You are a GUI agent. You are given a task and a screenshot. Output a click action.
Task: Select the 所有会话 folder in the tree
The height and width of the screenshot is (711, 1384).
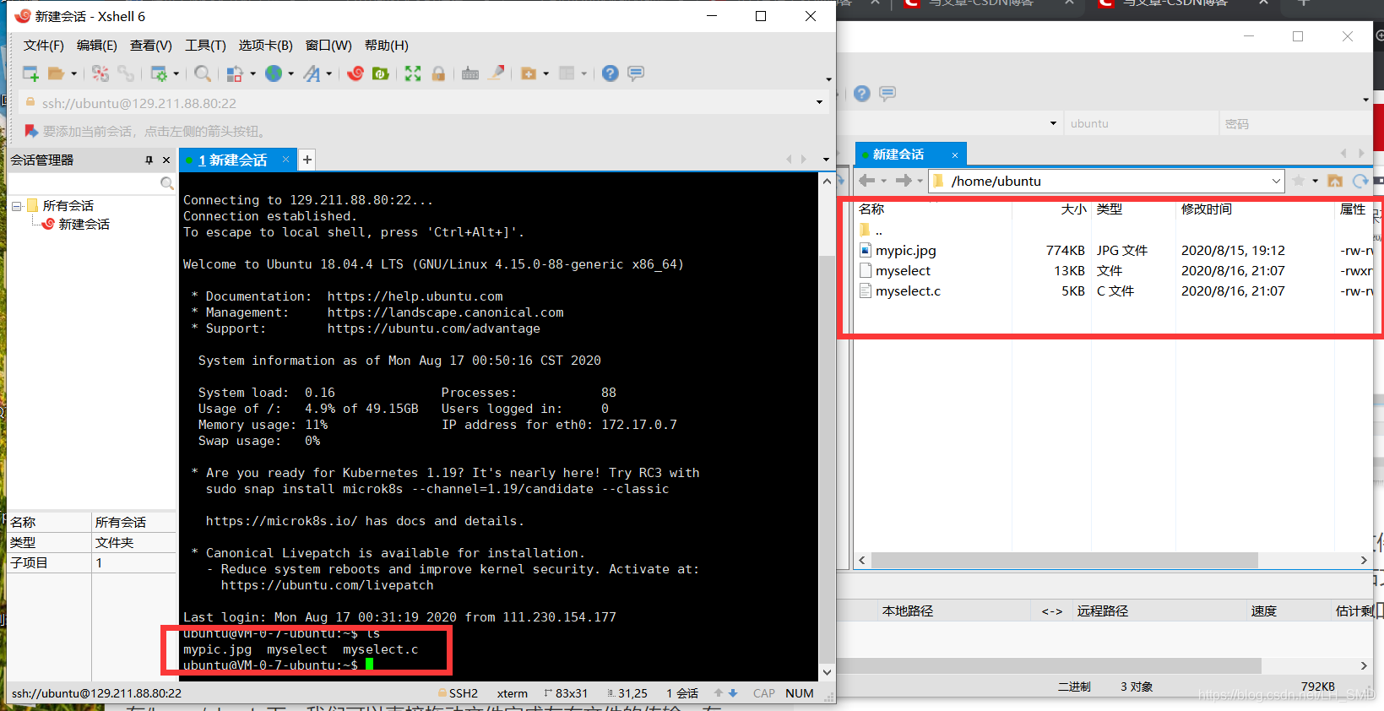click(x=68, y=206)
